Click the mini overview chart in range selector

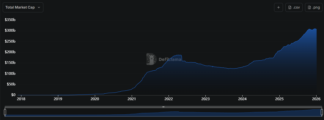[x=163, y=112]
